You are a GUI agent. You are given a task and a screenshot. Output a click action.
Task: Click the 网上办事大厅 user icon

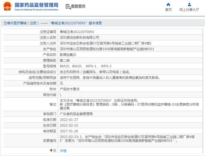click(x=189, y=5)
